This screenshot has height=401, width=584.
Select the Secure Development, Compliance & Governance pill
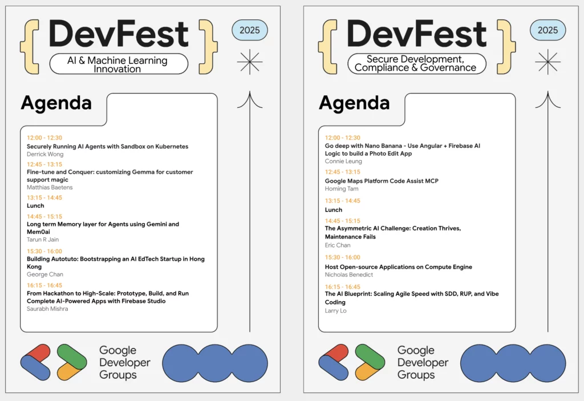(416, 63)
